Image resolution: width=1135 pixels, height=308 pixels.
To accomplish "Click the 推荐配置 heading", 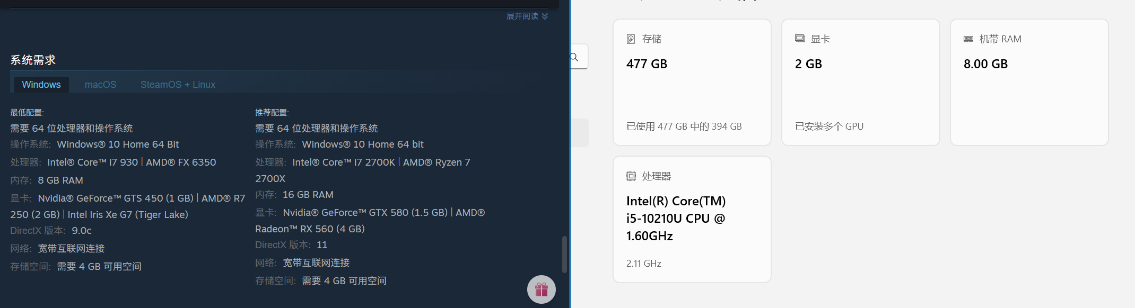I will click(272, 113).
